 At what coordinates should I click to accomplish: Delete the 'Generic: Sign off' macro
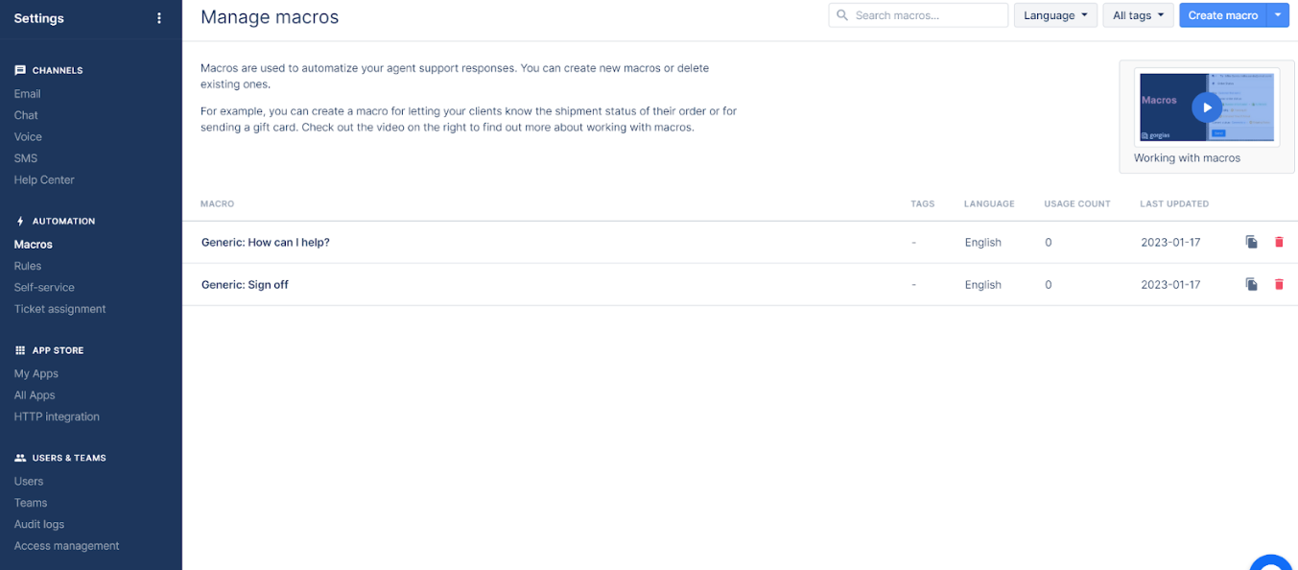pos(1279,284)
